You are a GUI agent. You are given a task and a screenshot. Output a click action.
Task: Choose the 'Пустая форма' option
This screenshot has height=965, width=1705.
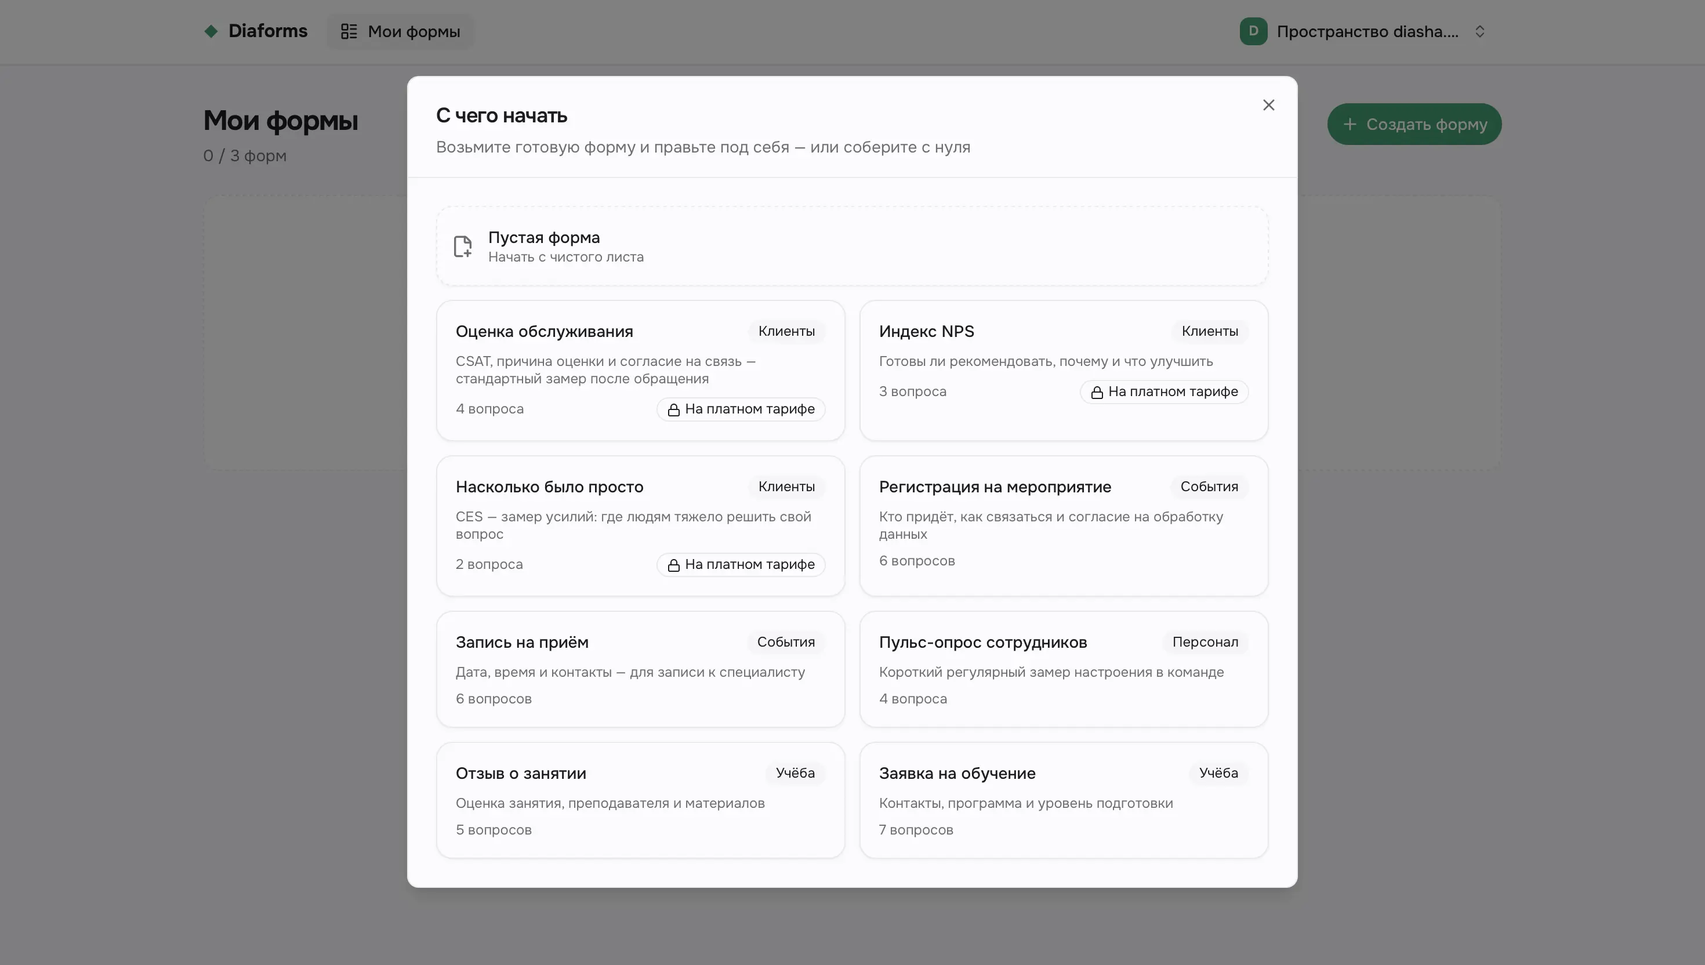click(851, 246)
